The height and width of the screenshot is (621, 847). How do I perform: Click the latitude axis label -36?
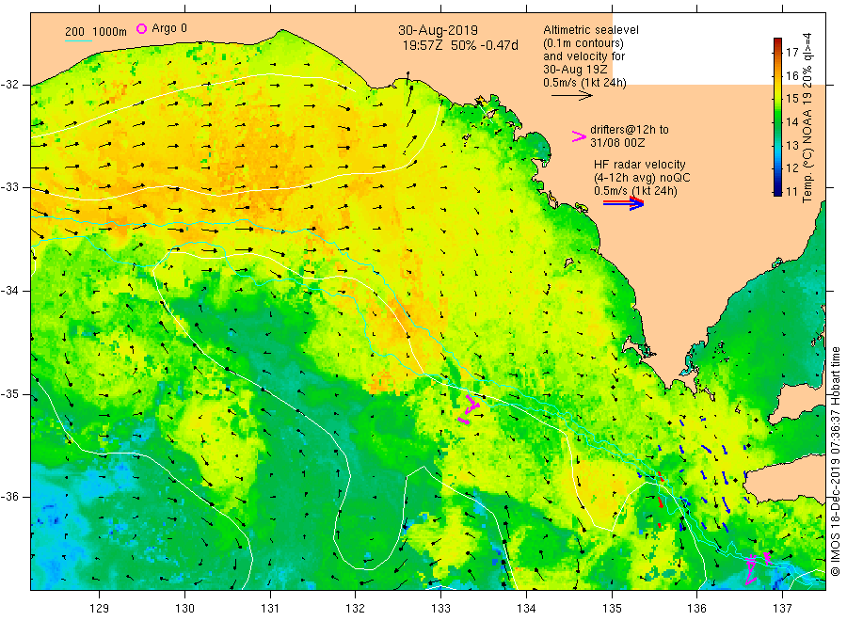tap(10, 497)
